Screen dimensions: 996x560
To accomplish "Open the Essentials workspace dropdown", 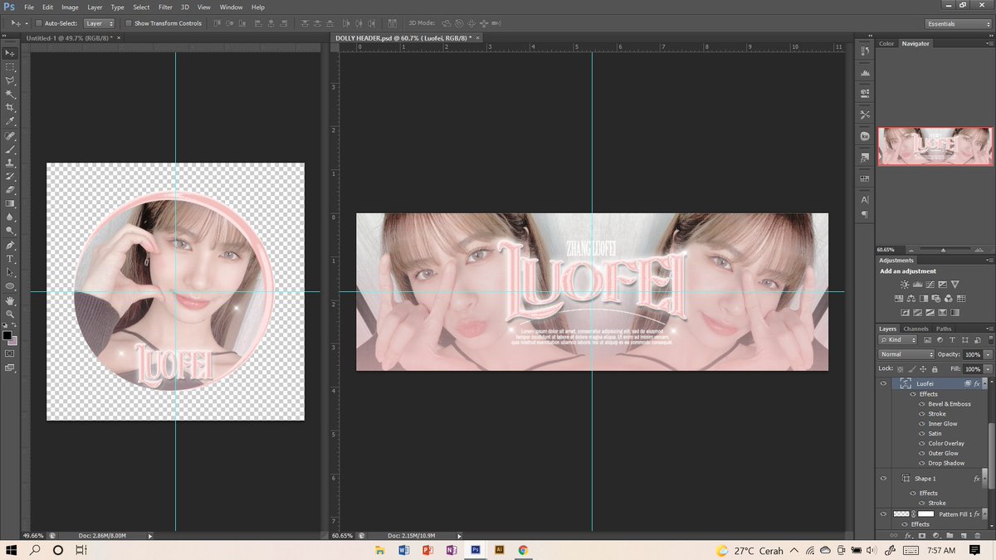I will pyautogui.click(x=957, y=23).
